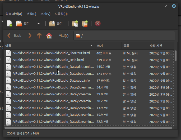Select the data.unit... file row
Image resolution: width=181 pixels, height=140 pixels.
[89, 67]
